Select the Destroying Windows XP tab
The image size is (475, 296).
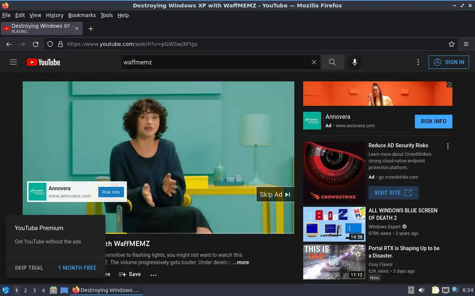click(x=42, y=28)
